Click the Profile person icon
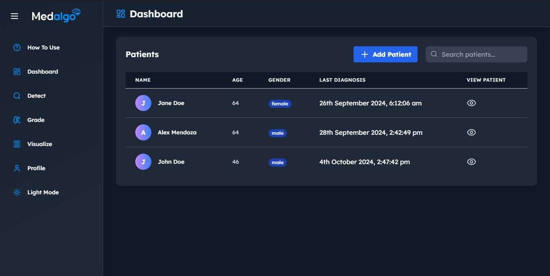This screenshot has width=550, height=276. pyautogui.click(x=17, y=168)
